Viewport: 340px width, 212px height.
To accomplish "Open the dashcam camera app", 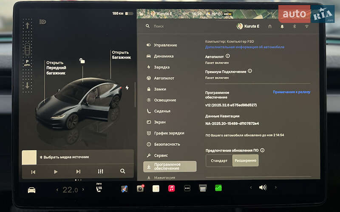I will pyautogui.click(x=140, y=188).
